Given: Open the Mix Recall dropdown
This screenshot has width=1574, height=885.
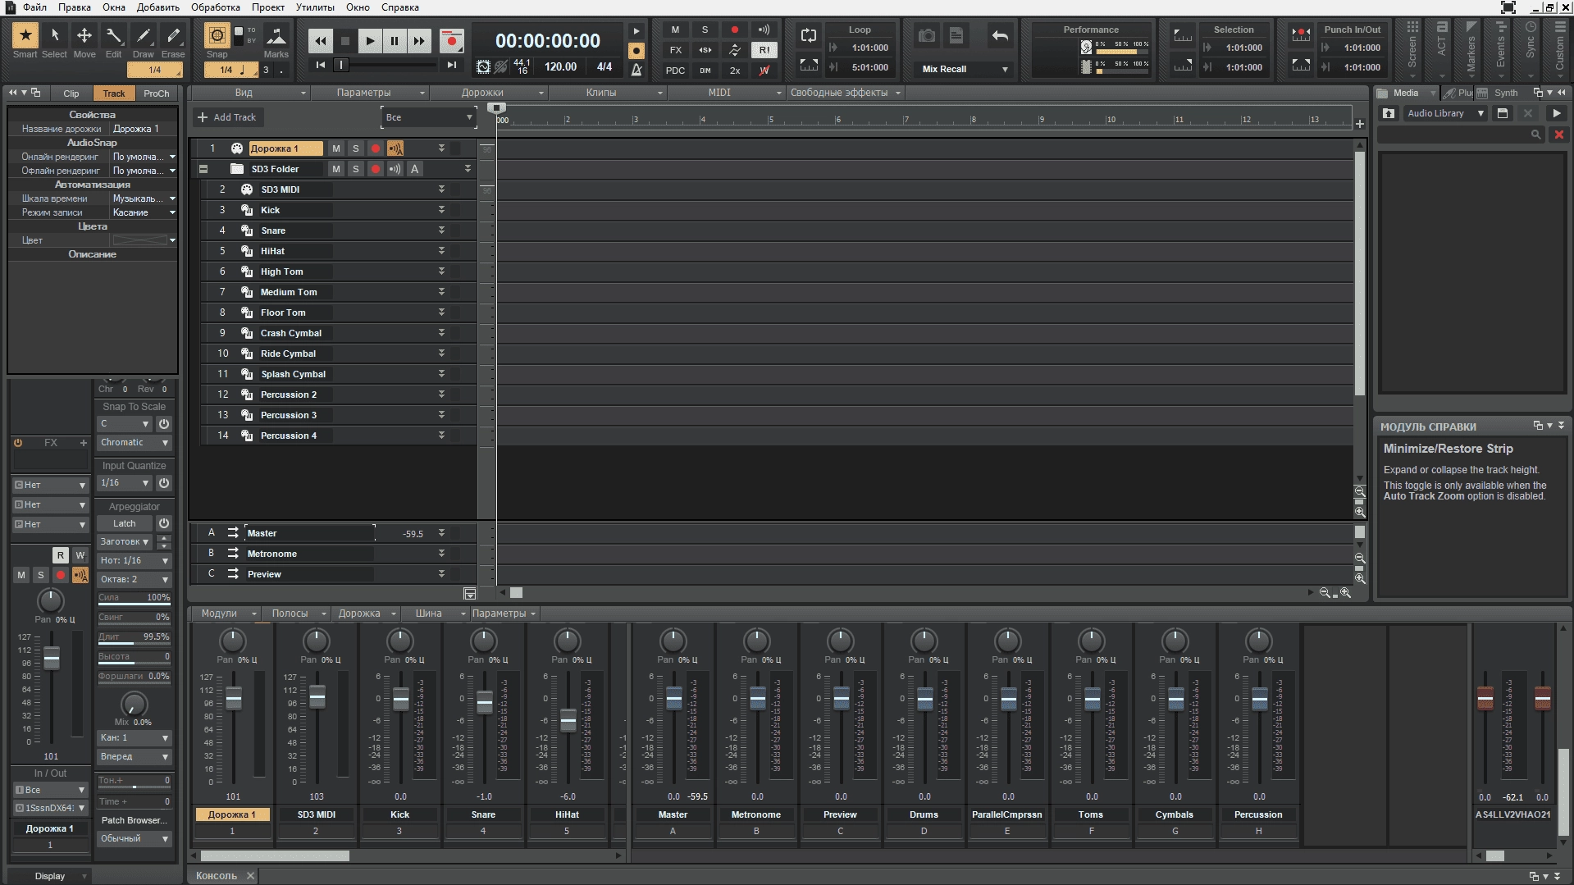Looking at the screenshot, I should 965,69.
